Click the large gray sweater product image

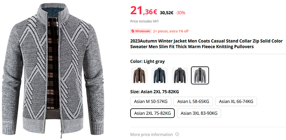pos(53,71)
